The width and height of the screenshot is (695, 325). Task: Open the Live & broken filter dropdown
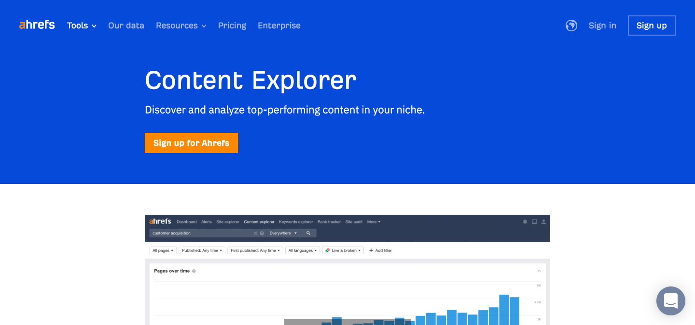(x=343, y=250)
